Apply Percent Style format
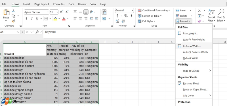The width and height of the screenshot is (227, 106). coord(126,16)
